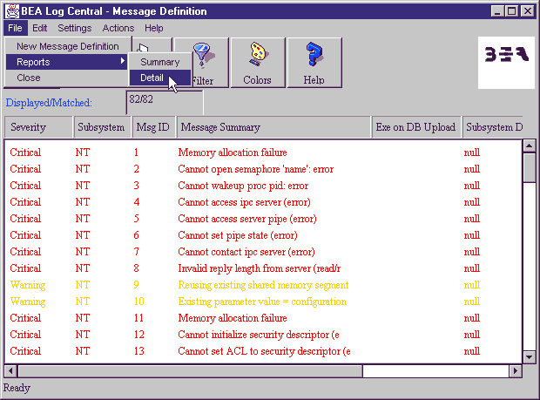540x400 pixels.
Task: Click the Displayed/Matched 82/82 field
Action: point(165,102)
